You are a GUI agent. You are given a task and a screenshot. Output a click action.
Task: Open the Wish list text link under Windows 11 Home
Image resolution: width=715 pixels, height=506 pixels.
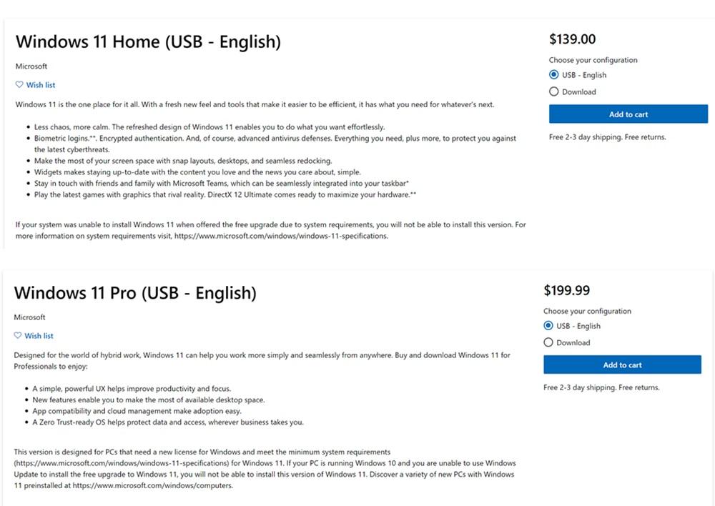pyautogui.click(x=41, y=85)
